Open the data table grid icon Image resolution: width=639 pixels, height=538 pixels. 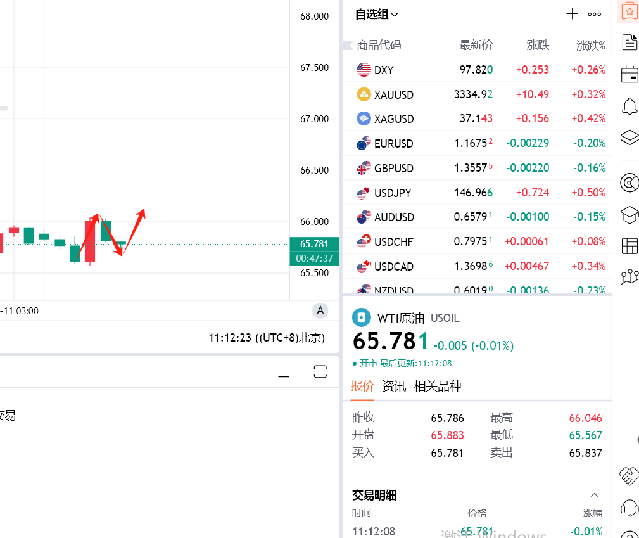630,246
